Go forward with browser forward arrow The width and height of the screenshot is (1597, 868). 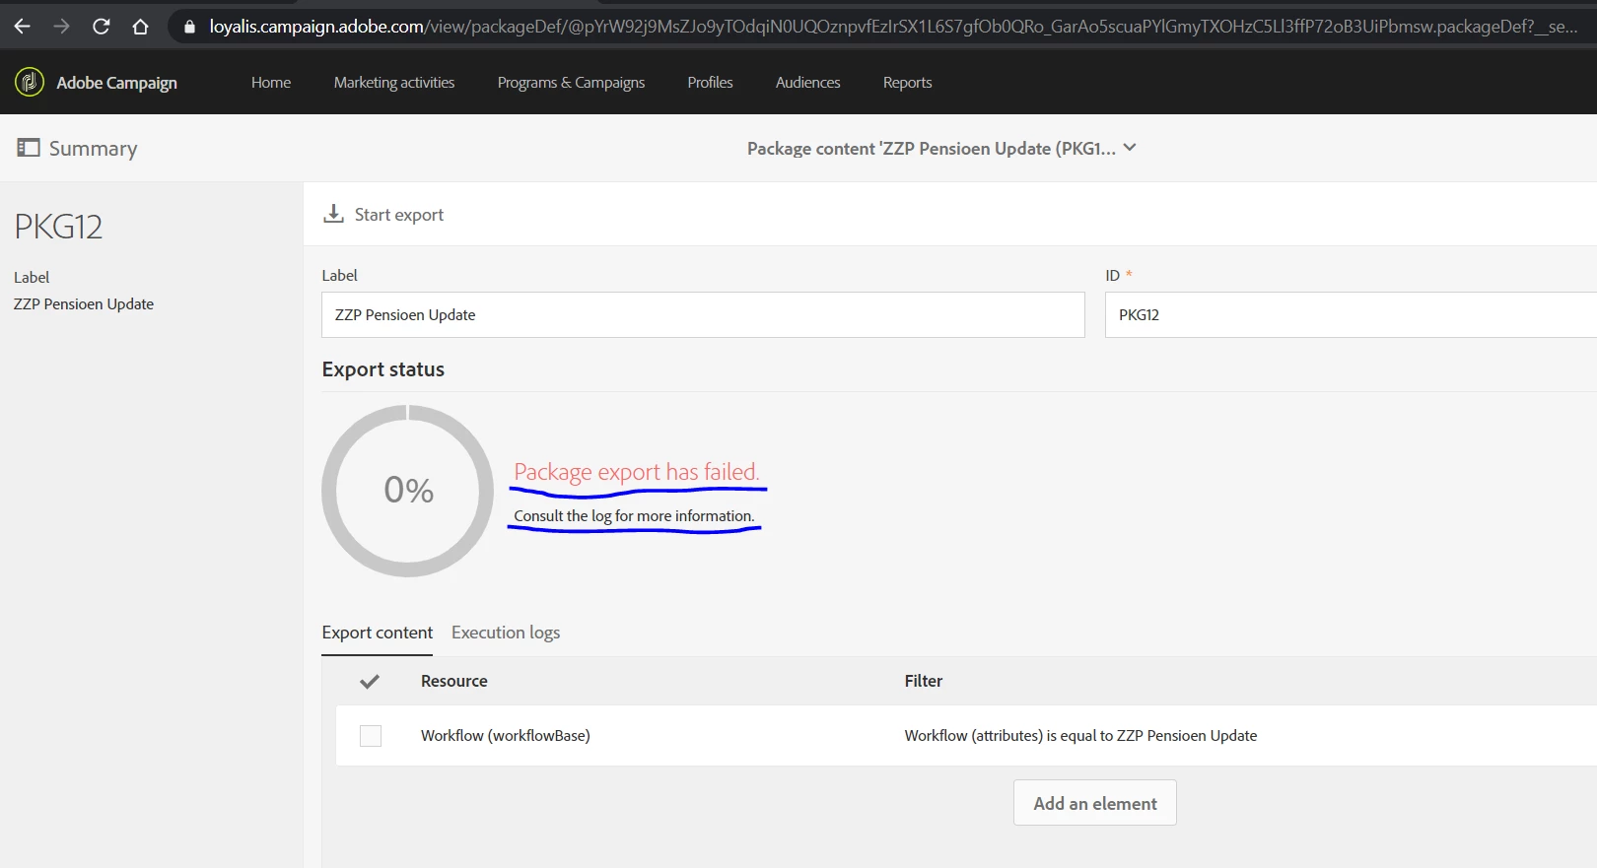point(61,27)
